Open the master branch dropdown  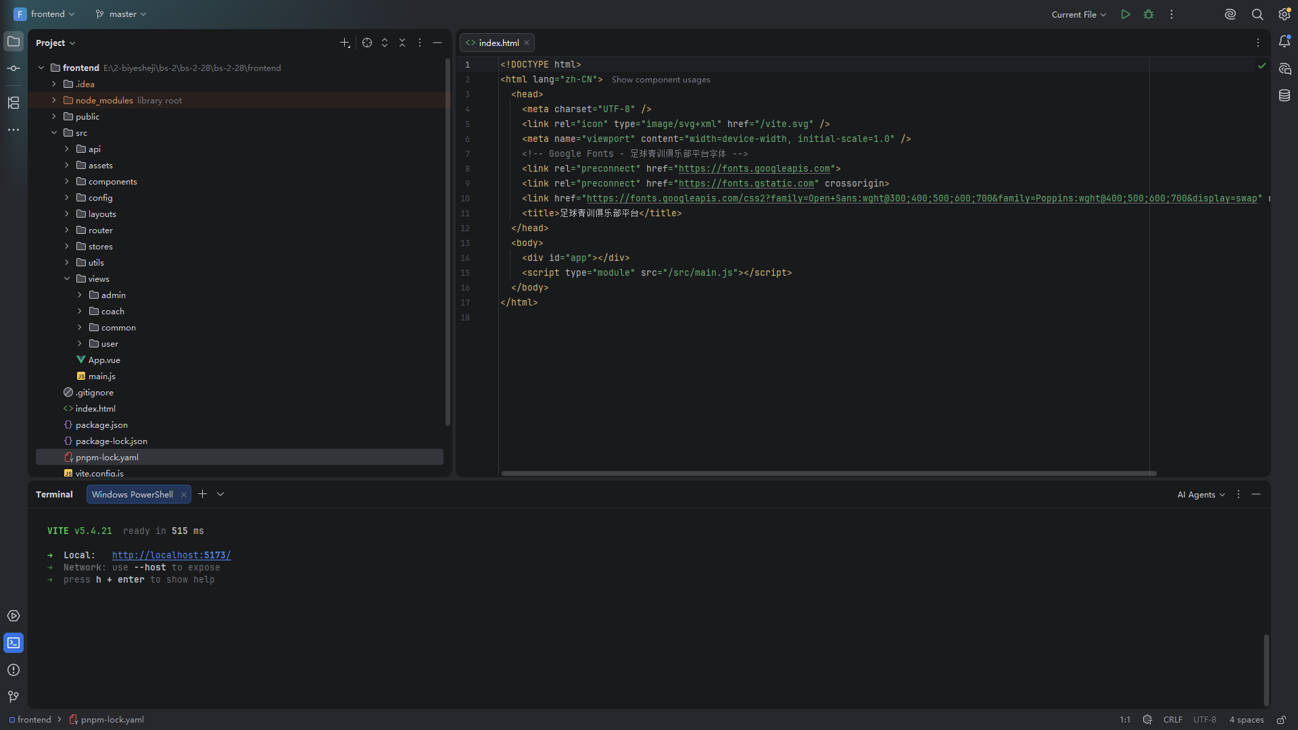tap(121, 14)
